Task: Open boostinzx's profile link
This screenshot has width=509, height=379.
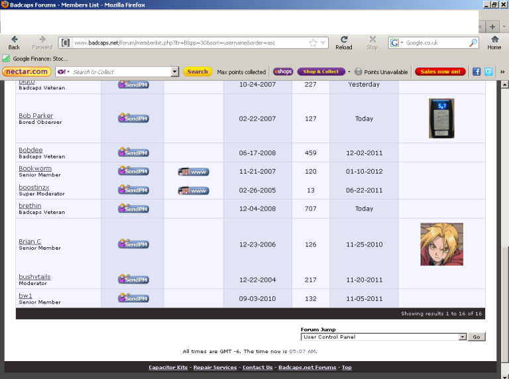Action: [x=34, y=188]
